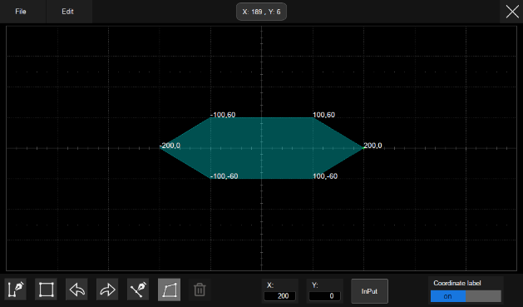Image resolution: width=523 pixels, height=307 pixels.
Task: Click the InPut button
Action: [369, 291]
